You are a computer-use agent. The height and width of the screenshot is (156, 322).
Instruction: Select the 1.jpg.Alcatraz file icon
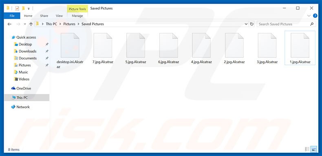[300, 45]
